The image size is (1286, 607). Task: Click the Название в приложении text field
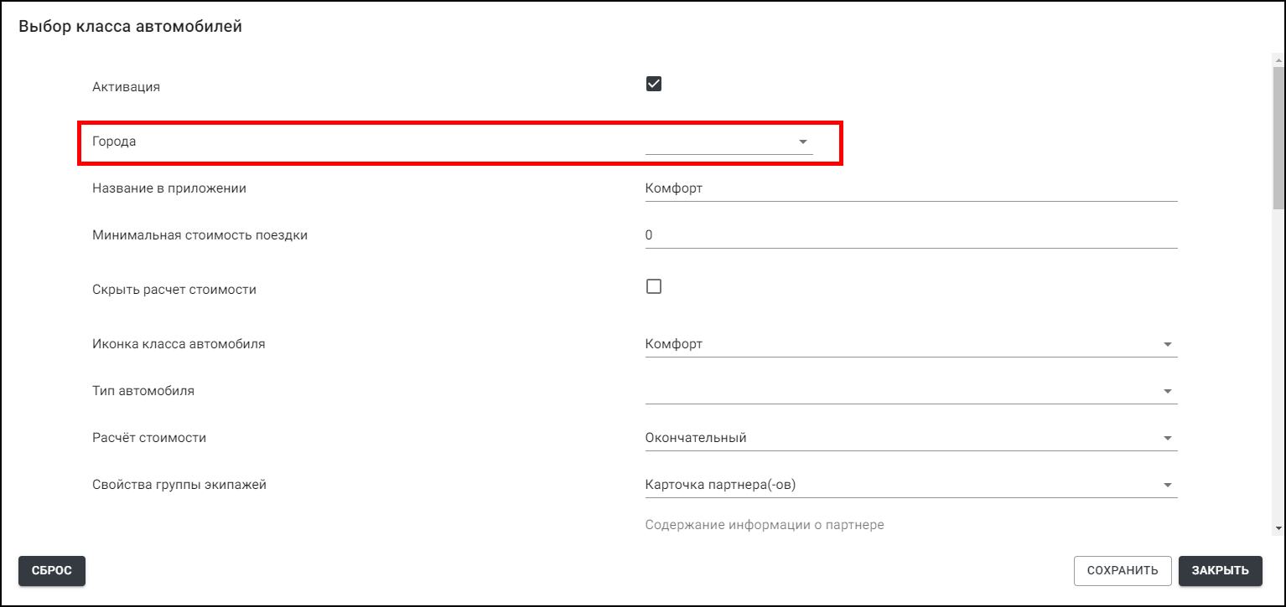[x=910, y=189]
